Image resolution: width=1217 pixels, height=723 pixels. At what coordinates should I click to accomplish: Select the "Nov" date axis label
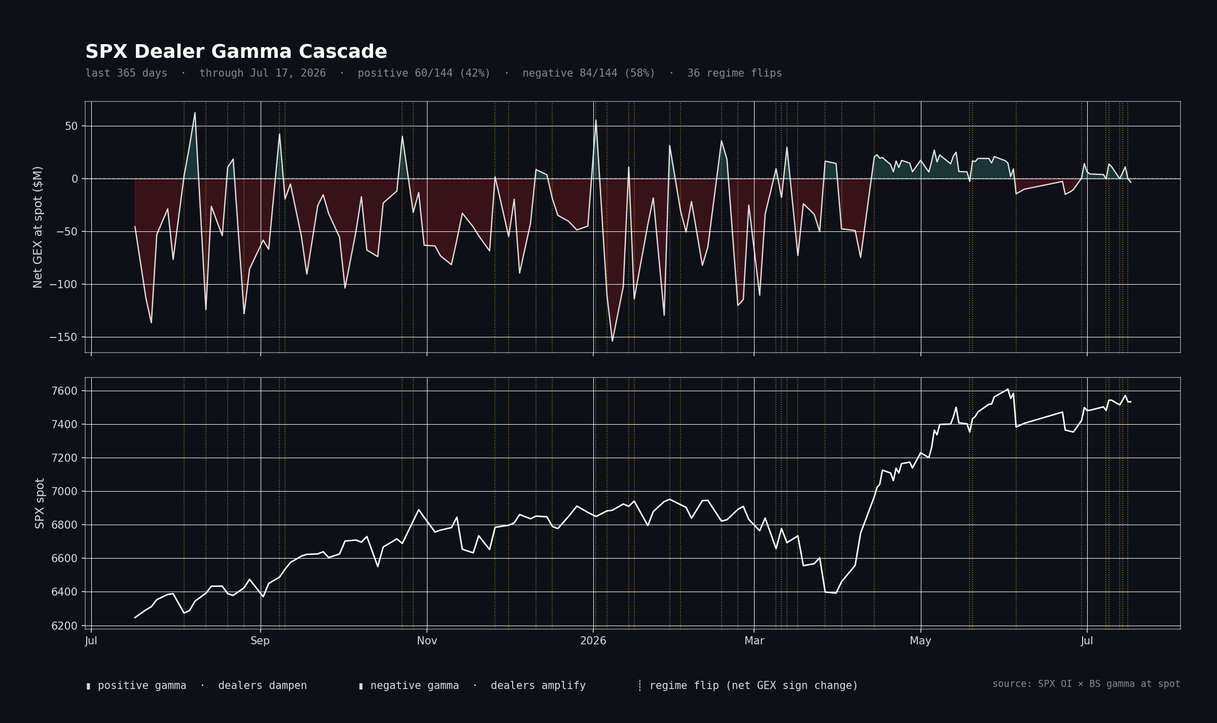click(x=427, y=641)
